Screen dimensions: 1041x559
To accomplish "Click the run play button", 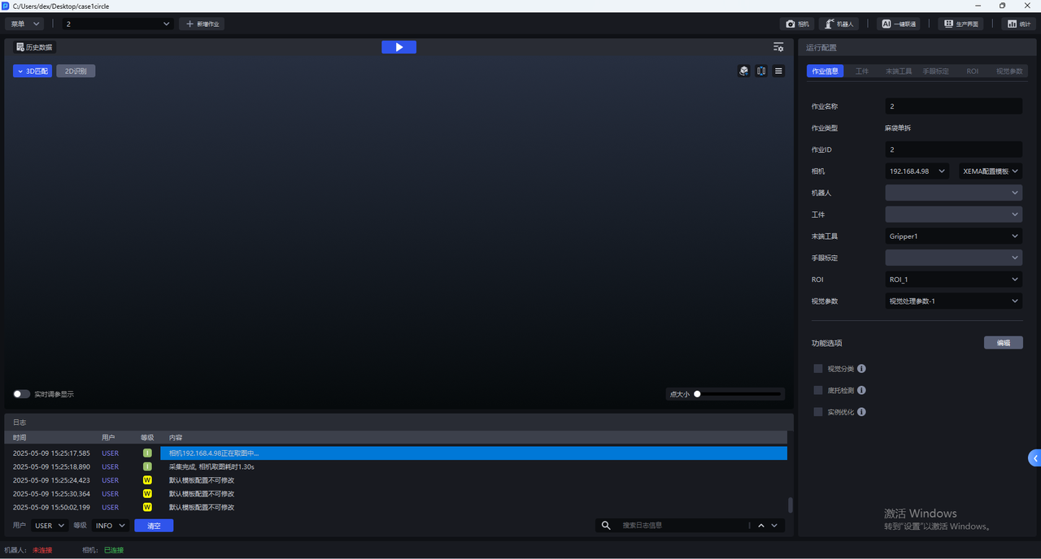I will coord(399,47).
